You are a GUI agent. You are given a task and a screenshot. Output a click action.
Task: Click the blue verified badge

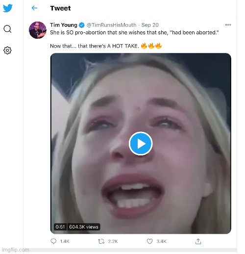pos(82,25)
